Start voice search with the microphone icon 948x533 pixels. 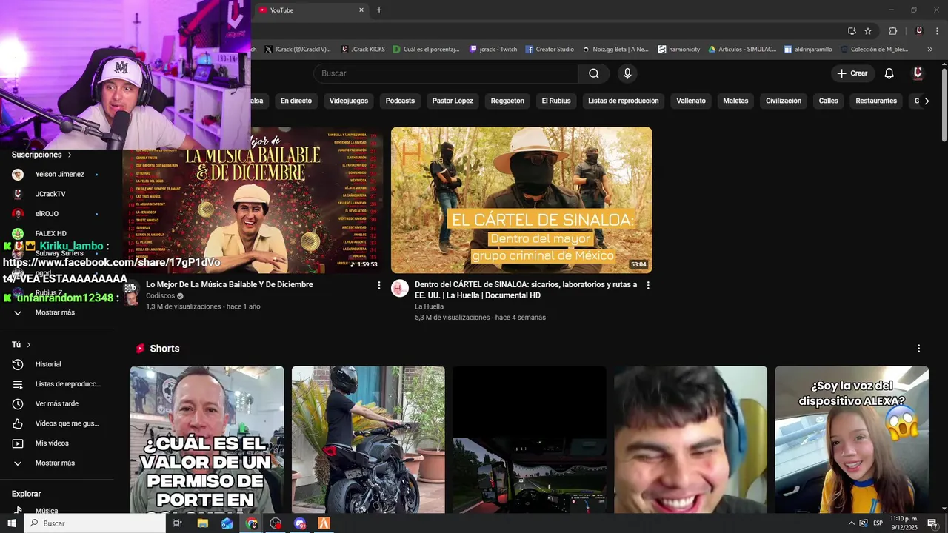point(627,73)
